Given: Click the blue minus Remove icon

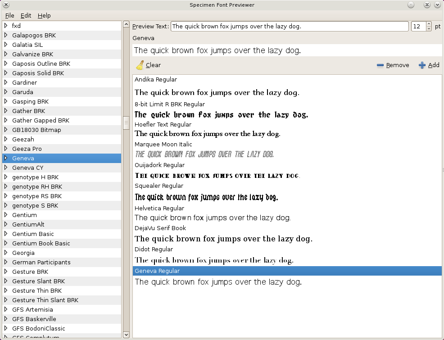Looking at the screenshot, I should click(380, 65).
